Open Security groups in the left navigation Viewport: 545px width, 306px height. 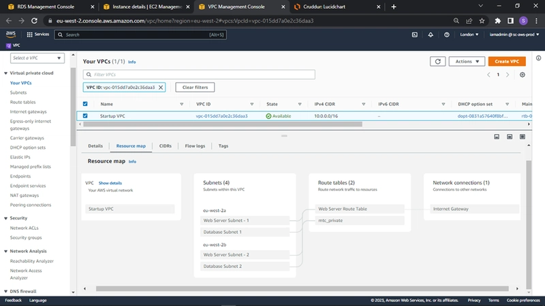(26, 237)
